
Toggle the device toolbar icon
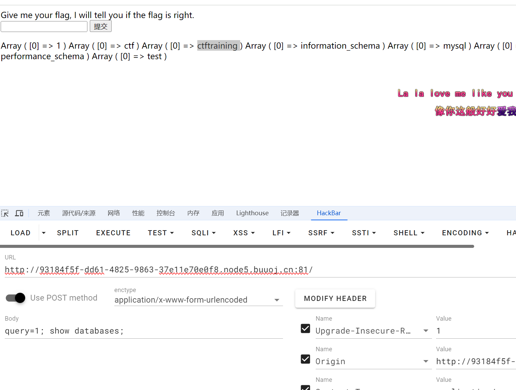19,213
